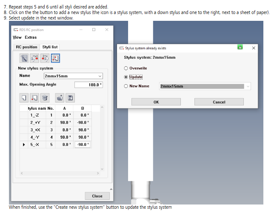Click the horizontal scrollbar right arrow
The width and height of the screenshot is (274, 213).
[x=98, y=173]
